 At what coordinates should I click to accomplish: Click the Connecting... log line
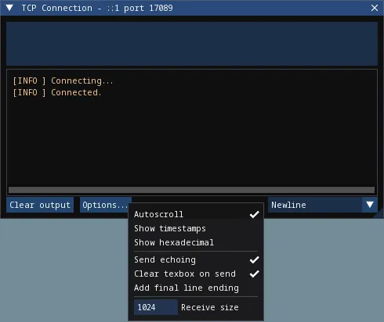pyautogui.click(x=63, y=81)
